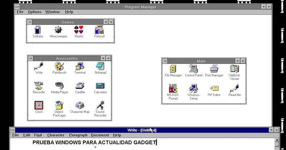Select the Write icon in Accessories
This screenshot has height=150, width=286.
coord(39,66)
